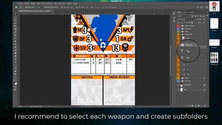Open the three-dots more options in options bar
This screenshot has width=222, height=125.
click(x=92, y=7)
